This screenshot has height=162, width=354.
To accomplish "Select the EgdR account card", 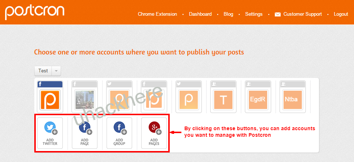I will pos(258,97).
